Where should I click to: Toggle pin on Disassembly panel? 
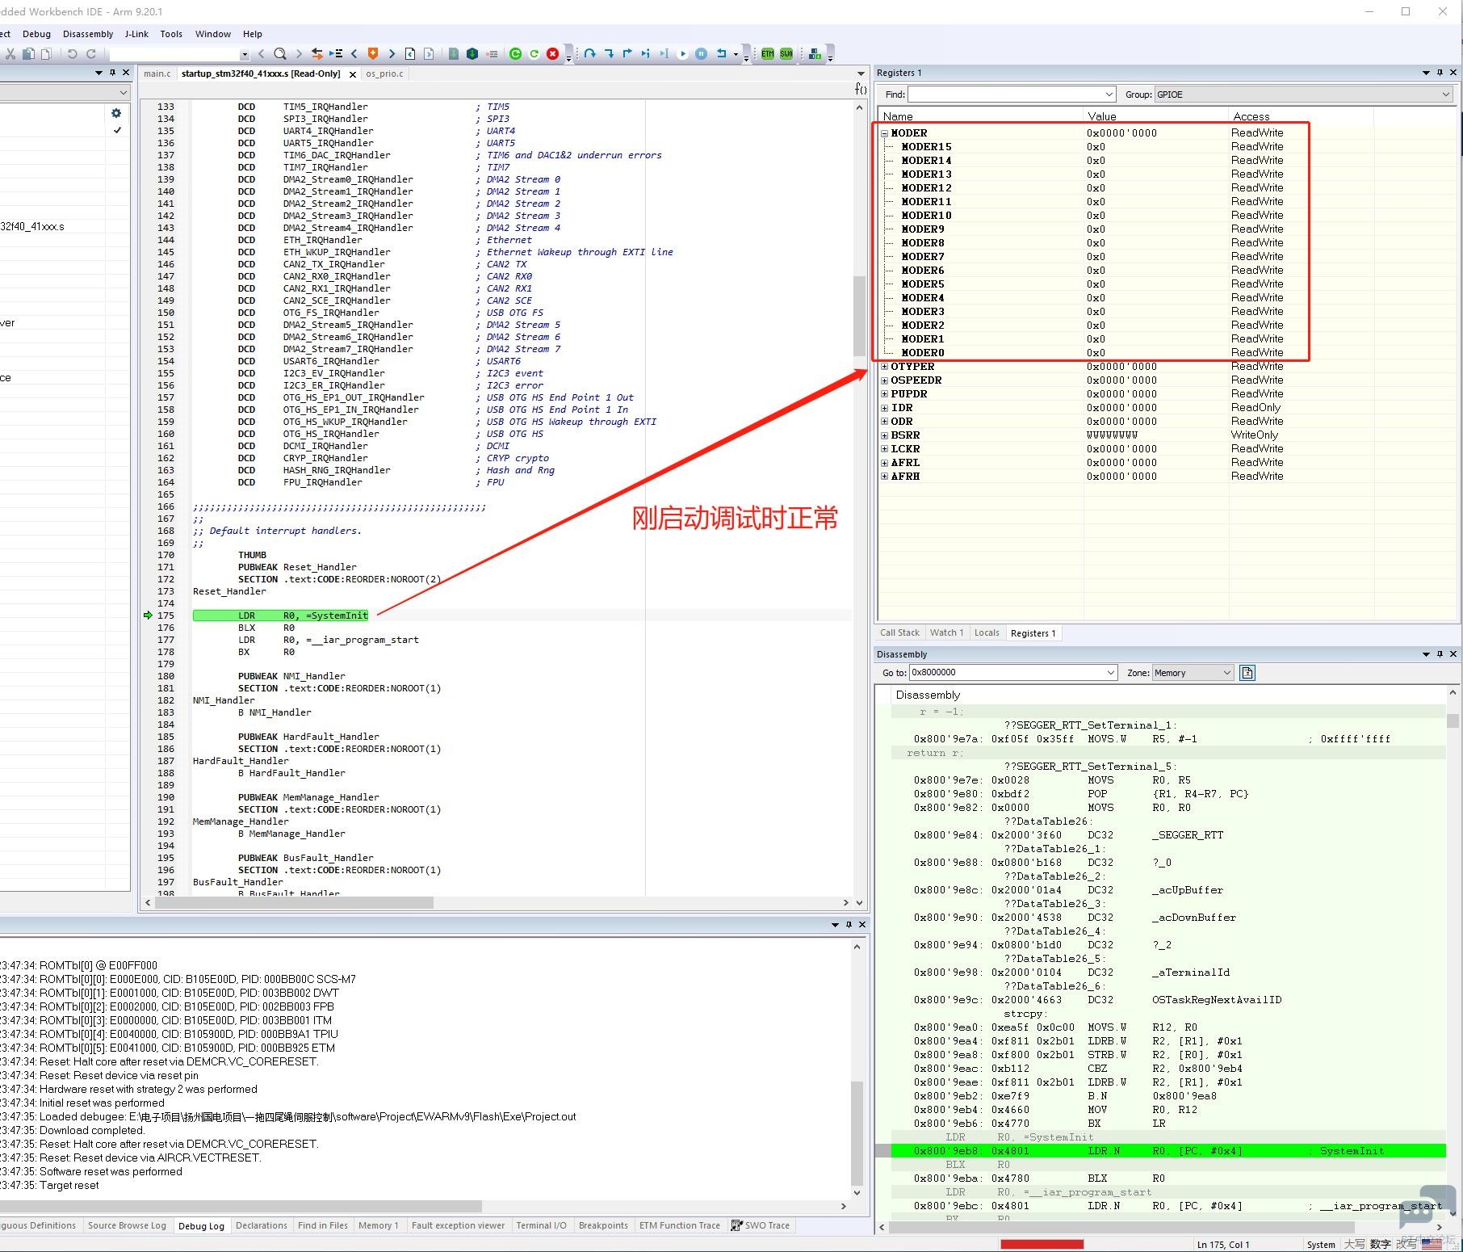coord(1440,654)
